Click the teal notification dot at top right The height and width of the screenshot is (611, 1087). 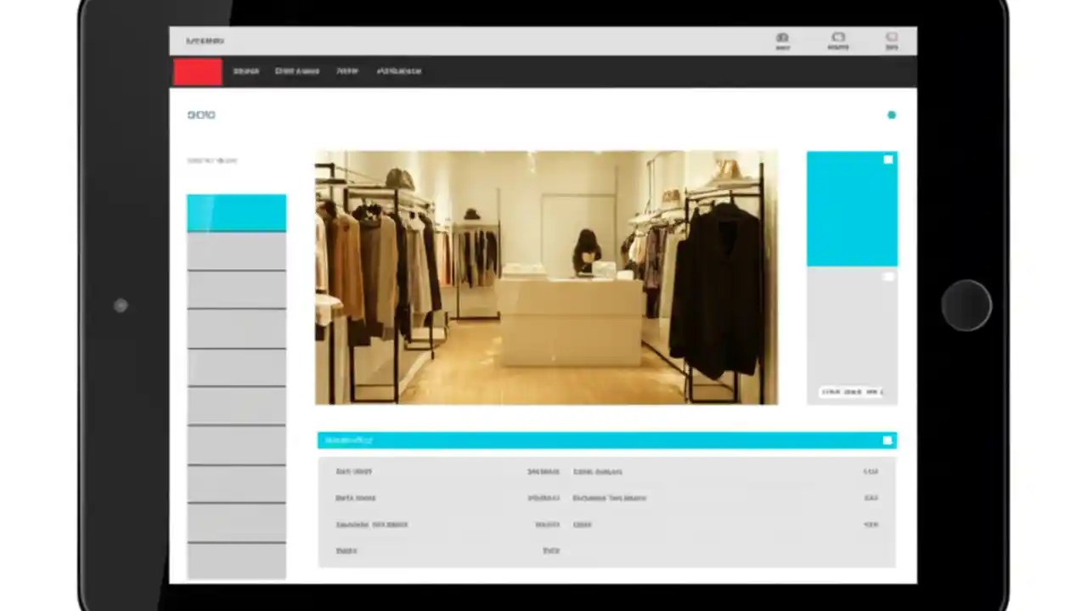point(892,115)
